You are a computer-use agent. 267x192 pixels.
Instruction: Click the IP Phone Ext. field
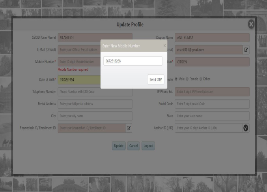[x=212, y=92]
